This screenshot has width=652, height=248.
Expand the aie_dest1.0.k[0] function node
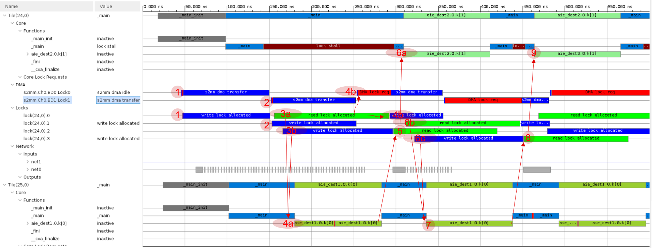tap(28, 223)
